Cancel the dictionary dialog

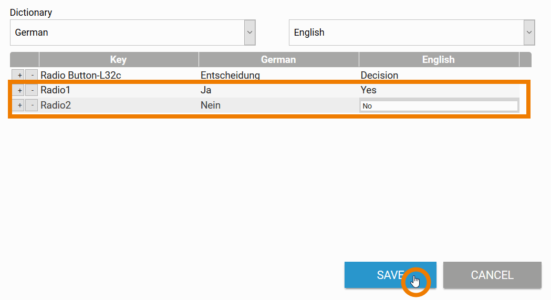(x=492, y=275)
